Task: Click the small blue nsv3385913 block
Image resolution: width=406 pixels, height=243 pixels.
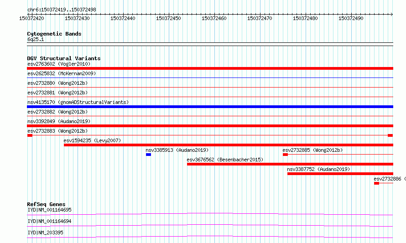Action: click(x=148, y=155)
